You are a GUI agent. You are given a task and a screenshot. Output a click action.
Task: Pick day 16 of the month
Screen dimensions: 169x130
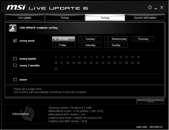tap(56, 63)
